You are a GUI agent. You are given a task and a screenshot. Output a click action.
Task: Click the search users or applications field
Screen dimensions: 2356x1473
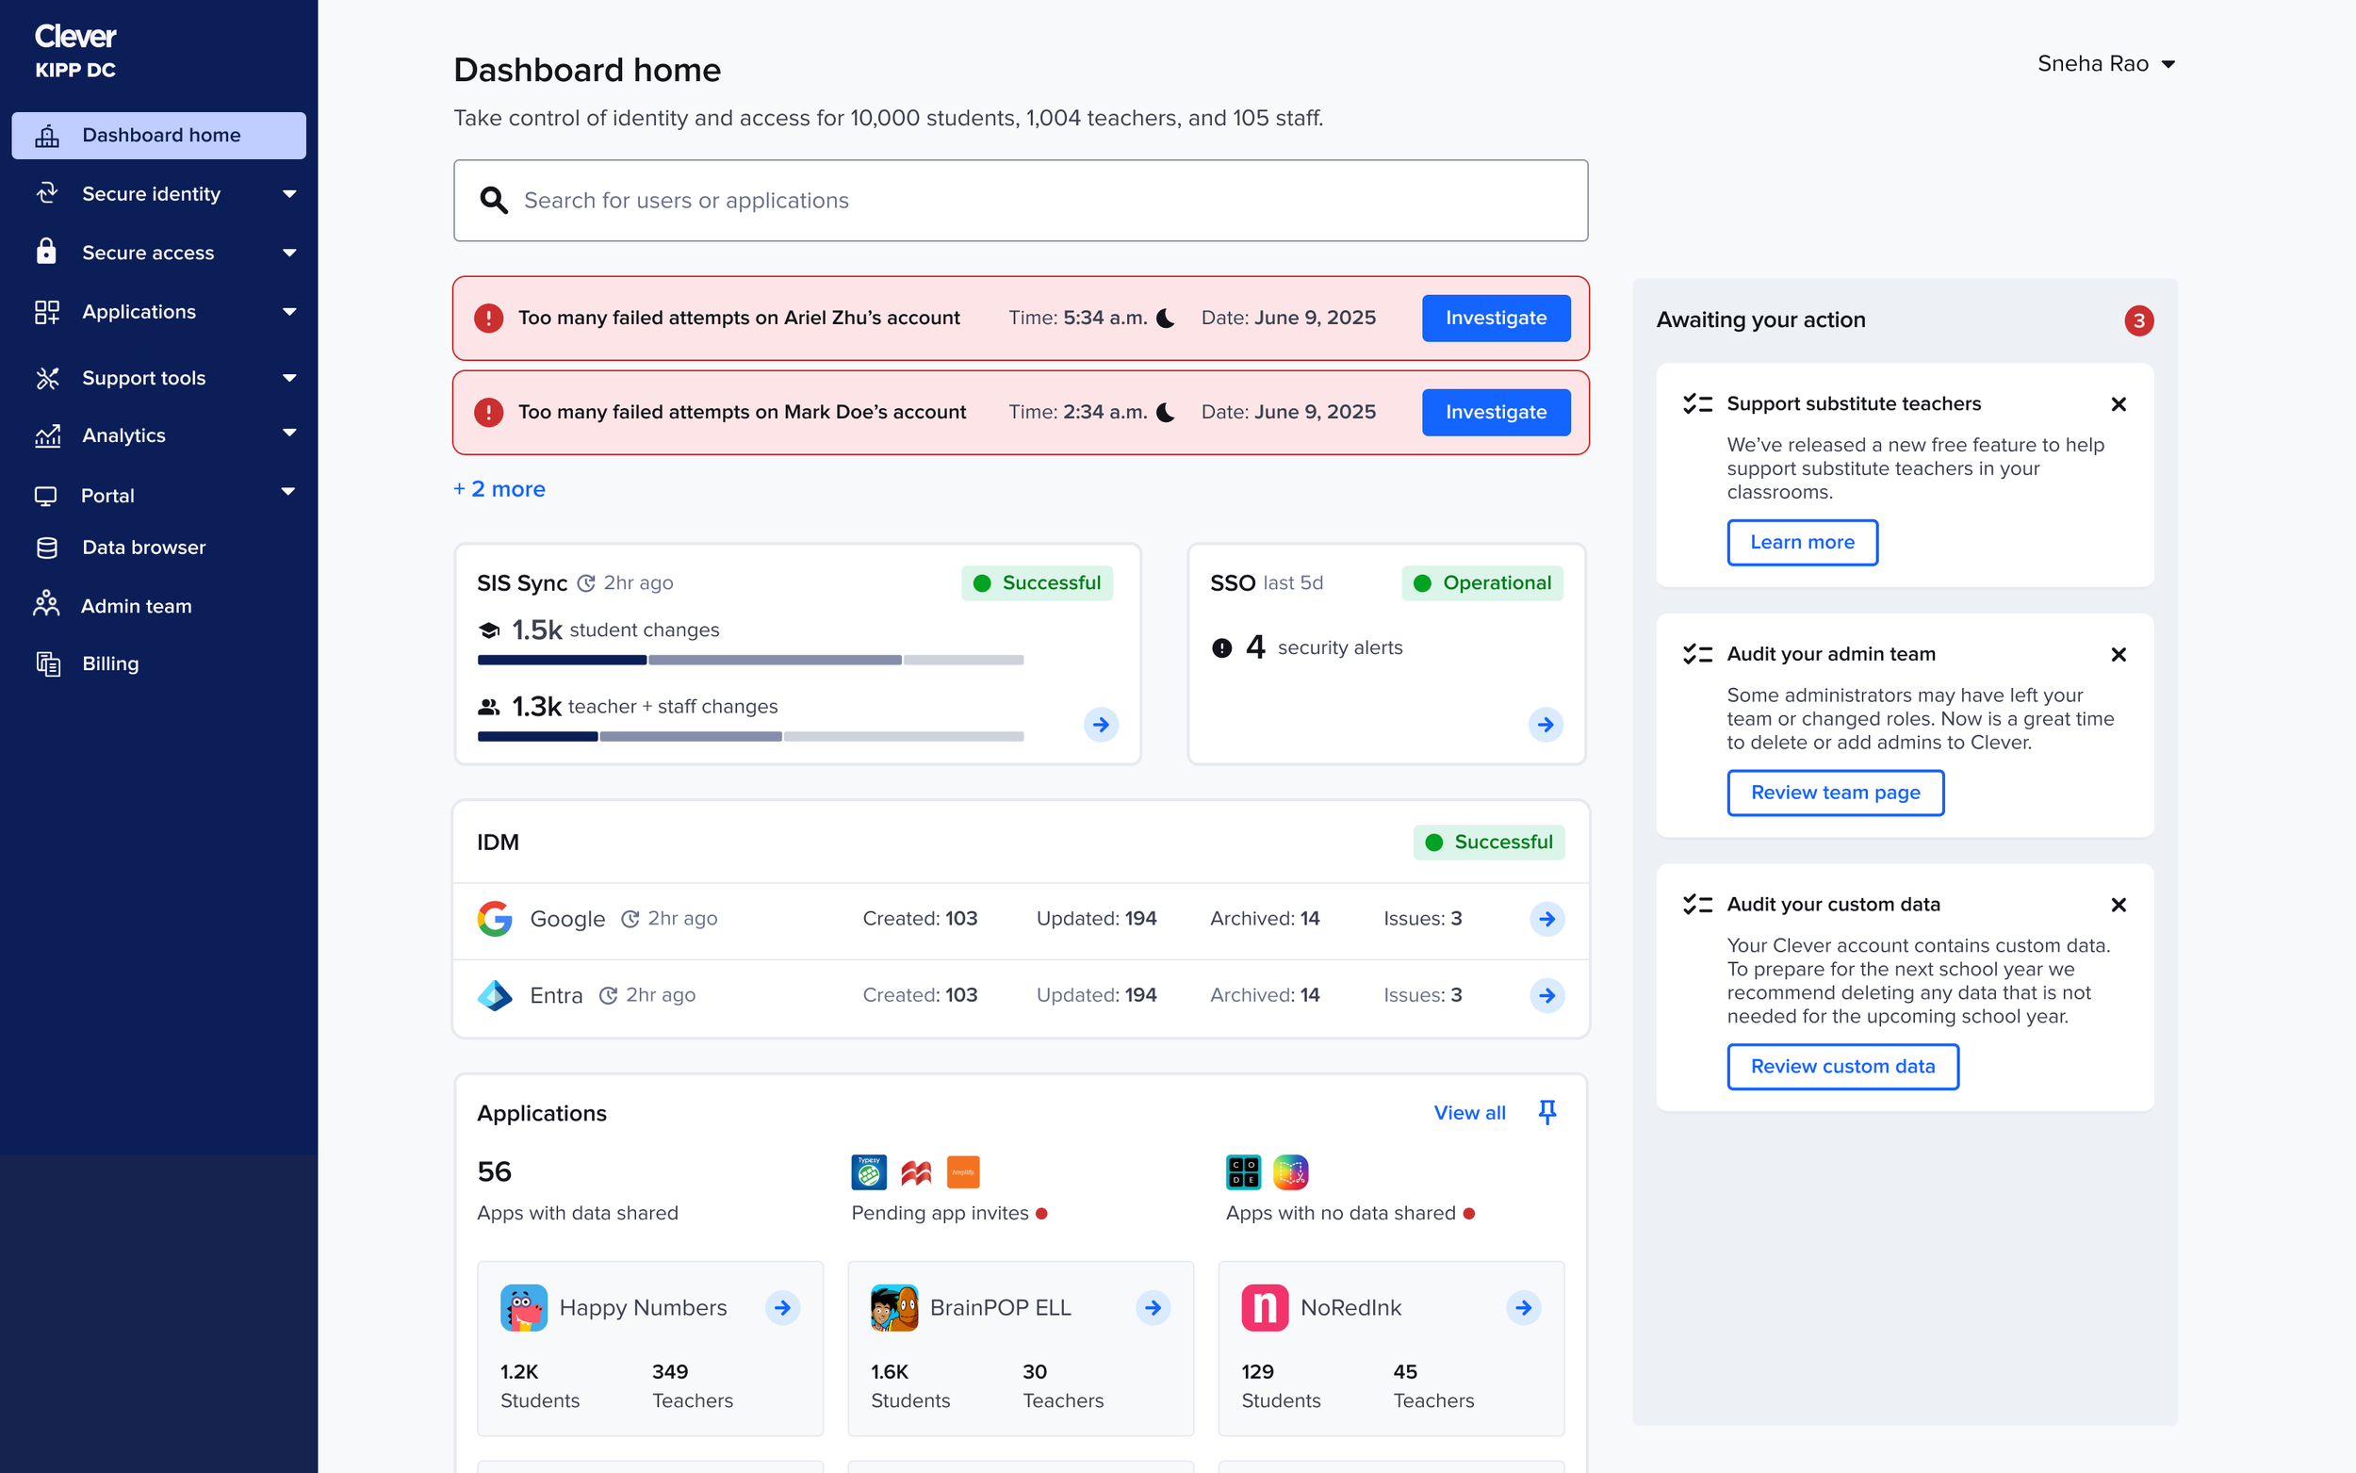[x=1020, y=201]
